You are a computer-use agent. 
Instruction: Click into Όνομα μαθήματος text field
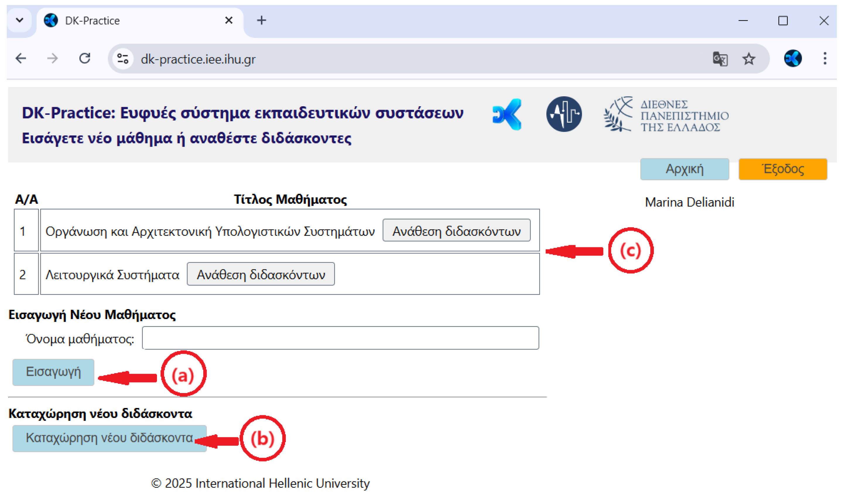(x=340, y=338)
